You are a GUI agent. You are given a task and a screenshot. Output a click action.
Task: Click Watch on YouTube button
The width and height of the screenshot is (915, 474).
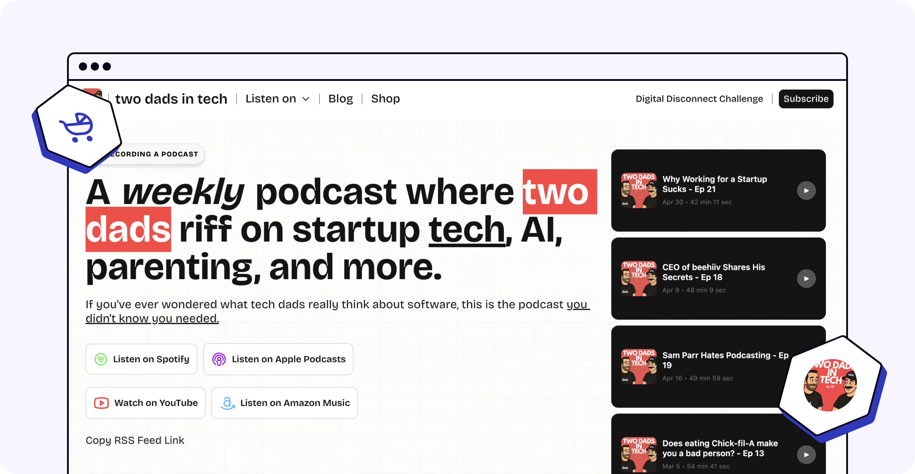click(145, 403)
